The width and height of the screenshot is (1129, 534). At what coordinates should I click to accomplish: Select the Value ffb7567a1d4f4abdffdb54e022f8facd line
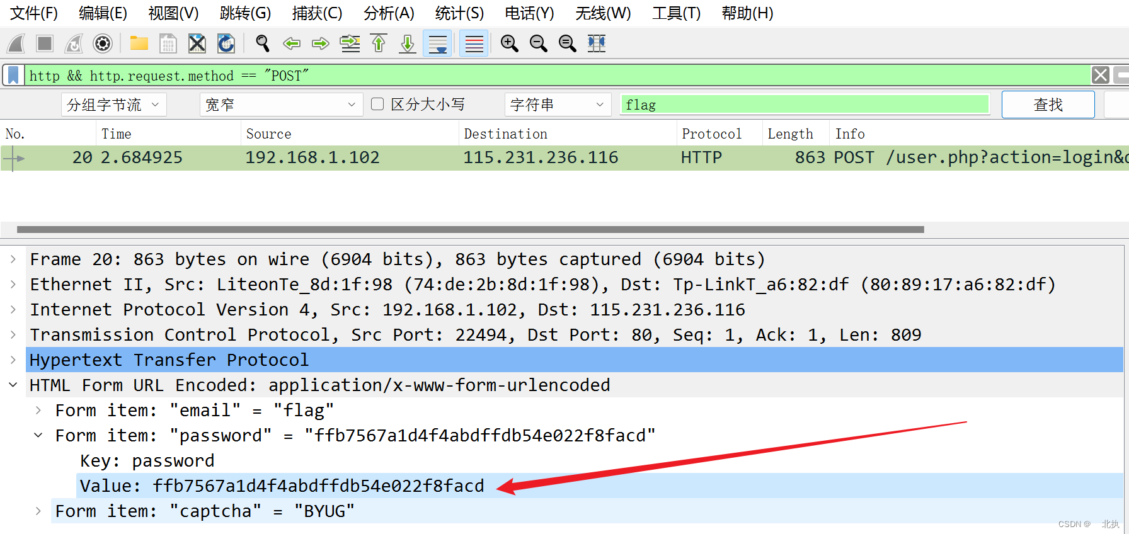600,486
